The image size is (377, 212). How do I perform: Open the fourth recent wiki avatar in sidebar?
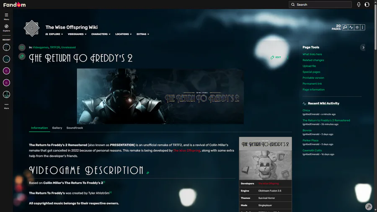pyautogui.click(x=6, y=83)
